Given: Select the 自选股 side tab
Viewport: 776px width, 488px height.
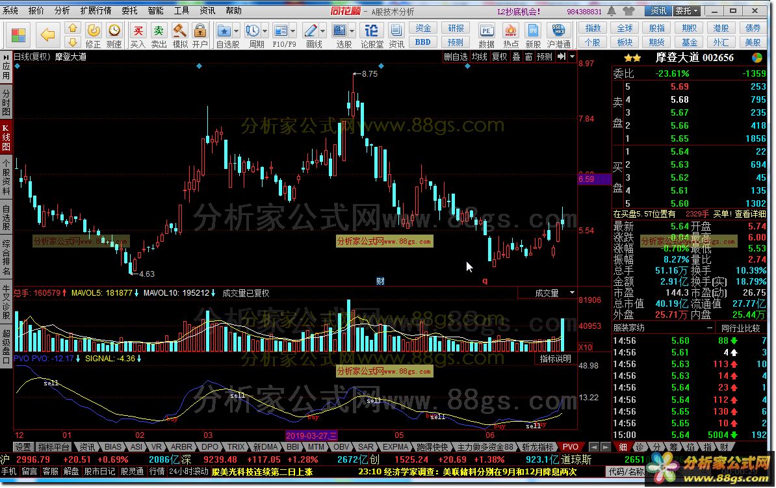Looking at the screenshot, I should (6, 218).
